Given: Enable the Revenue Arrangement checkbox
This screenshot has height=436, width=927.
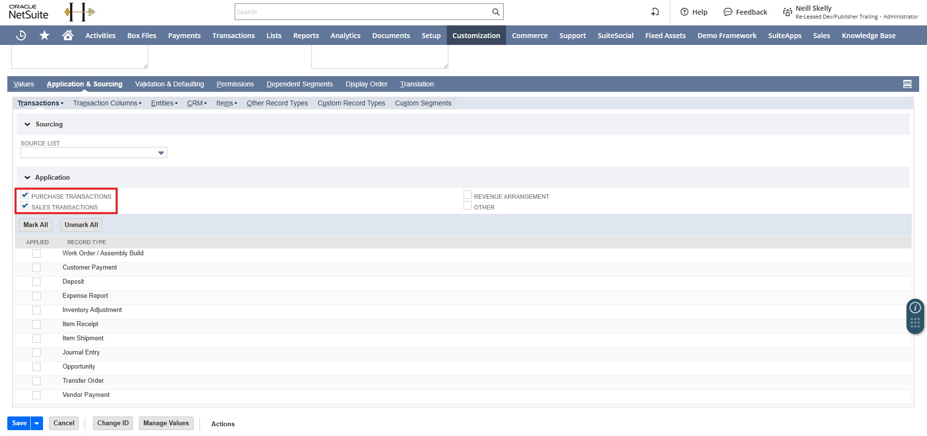Looking at the screenshot, I should (x=467, y=195).
